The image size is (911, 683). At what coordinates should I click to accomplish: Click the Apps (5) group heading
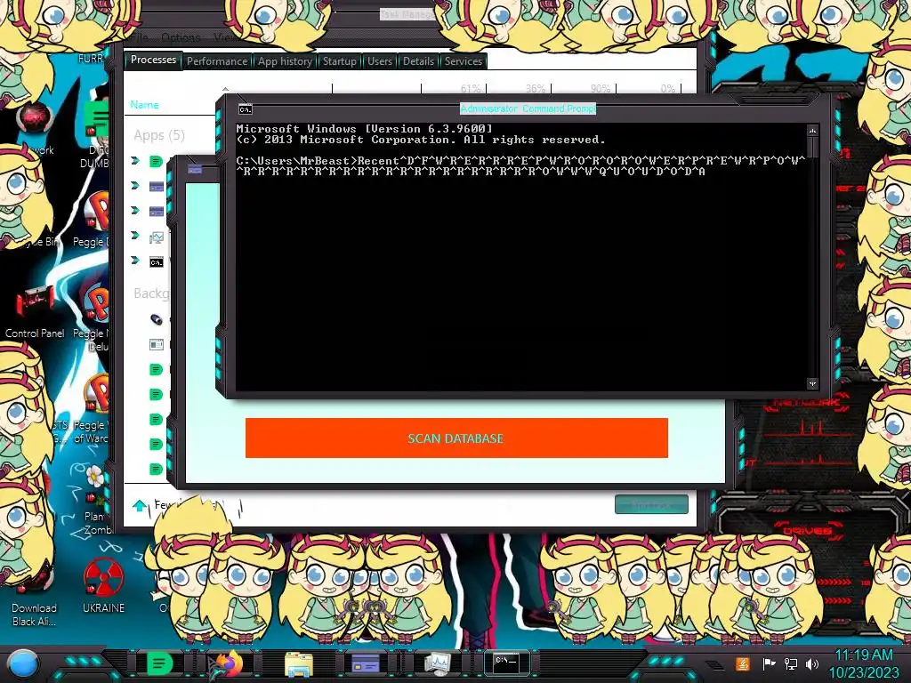[159, 135]
